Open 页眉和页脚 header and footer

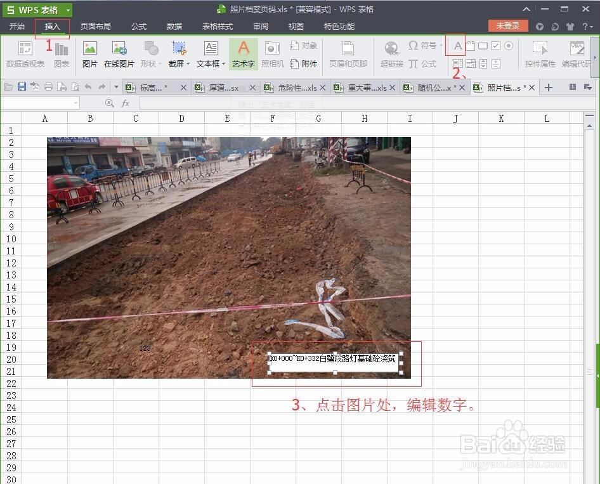pos(348,55)
